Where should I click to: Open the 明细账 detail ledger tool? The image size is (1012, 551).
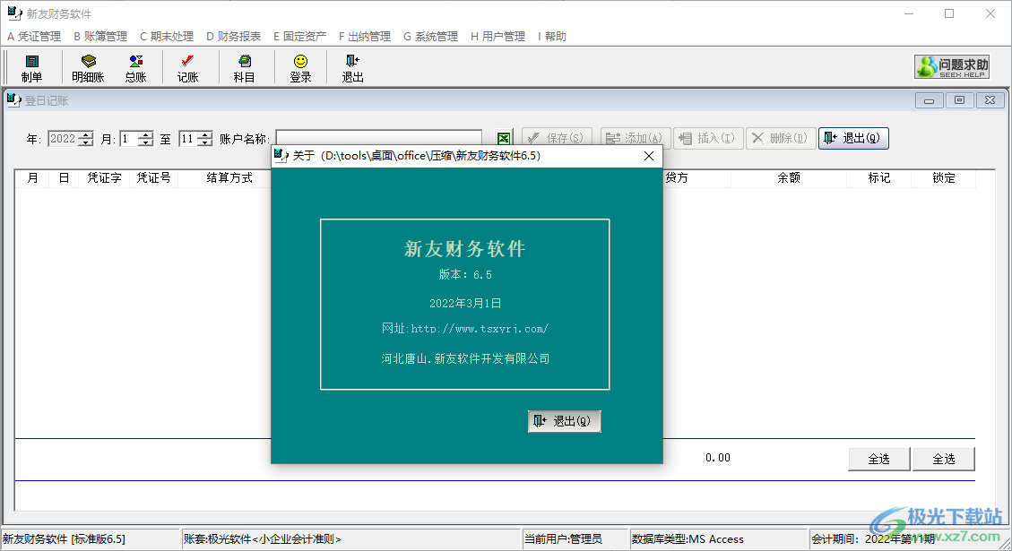88,68
